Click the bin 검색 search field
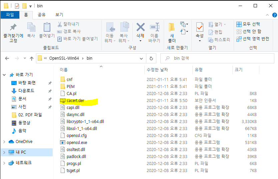This screenshot has height=179, width=278. click(x=217, y=58)
